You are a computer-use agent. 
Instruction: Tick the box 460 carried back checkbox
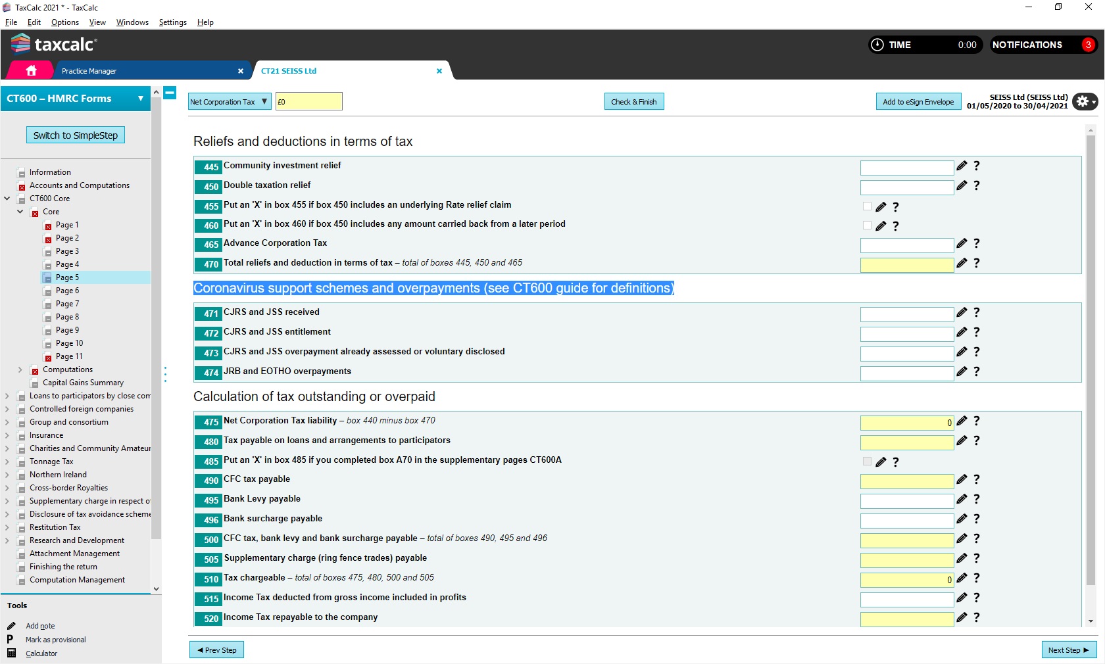click(867, 225)
